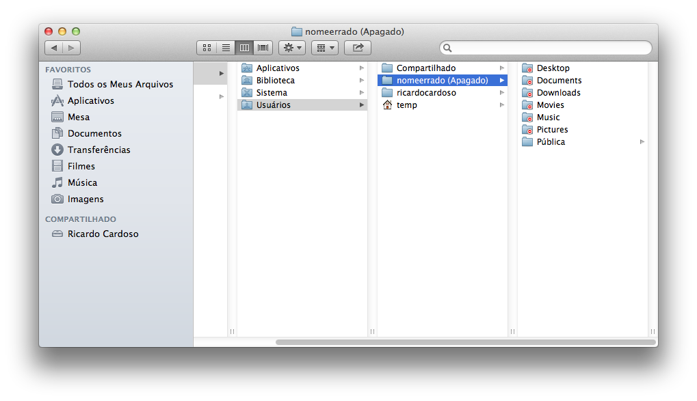Image resolution: width=697 pixels, height=401 pixels.
Task: Switch to Cover Flow view
Action: [x=263, y=48]
